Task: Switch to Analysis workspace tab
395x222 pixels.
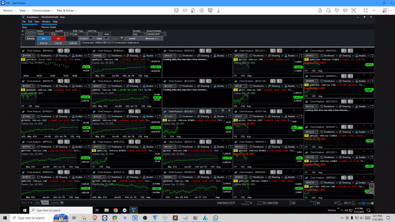Action: (54, 203)
